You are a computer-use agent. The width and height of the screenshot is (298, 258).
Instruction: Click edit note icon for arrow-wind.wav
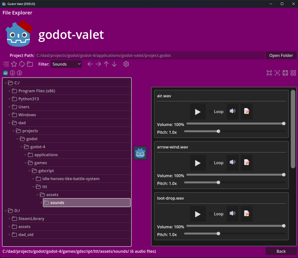pyautogui.click(x=246, y=163)
